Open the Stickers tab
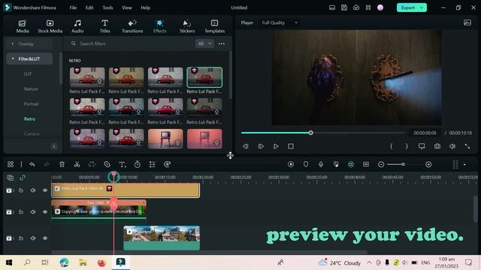This screenshot has height=270, width=481. tap(187, 26)
